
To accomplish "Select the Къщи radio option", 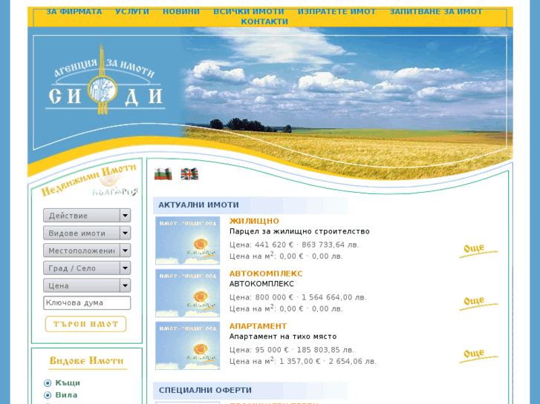I will point(48,383).
